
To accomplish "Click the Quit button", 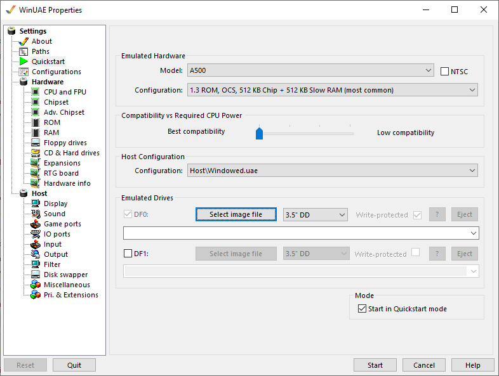I will [74, 365].
